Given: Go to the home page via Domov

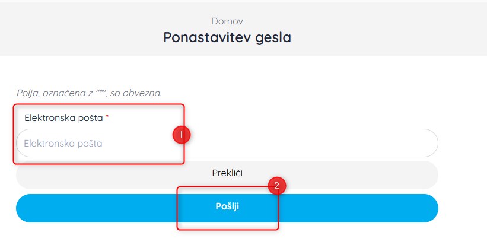Looking at the screenshot, I should pos(227,21).
